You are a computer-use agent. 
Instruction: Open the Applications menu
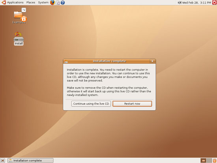click(x=13, y=2)
